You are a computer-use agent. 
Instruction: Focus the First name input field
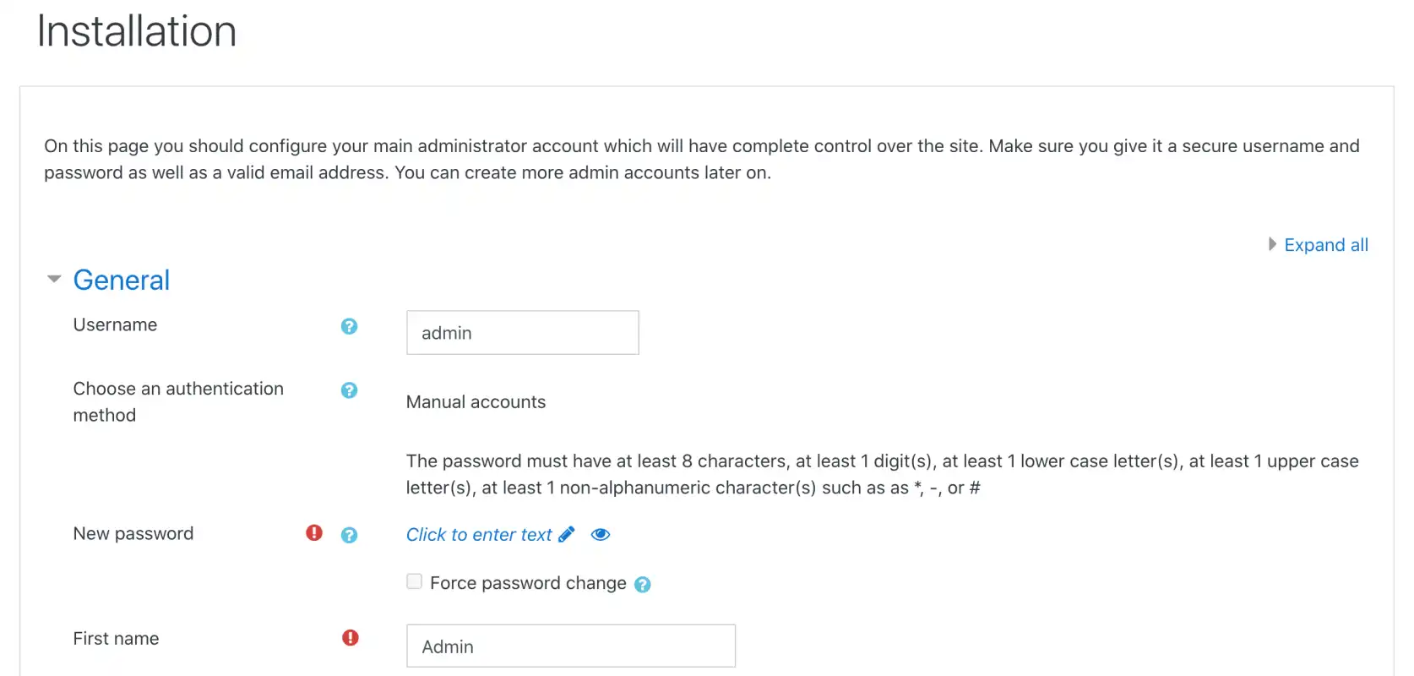(571, 646)
